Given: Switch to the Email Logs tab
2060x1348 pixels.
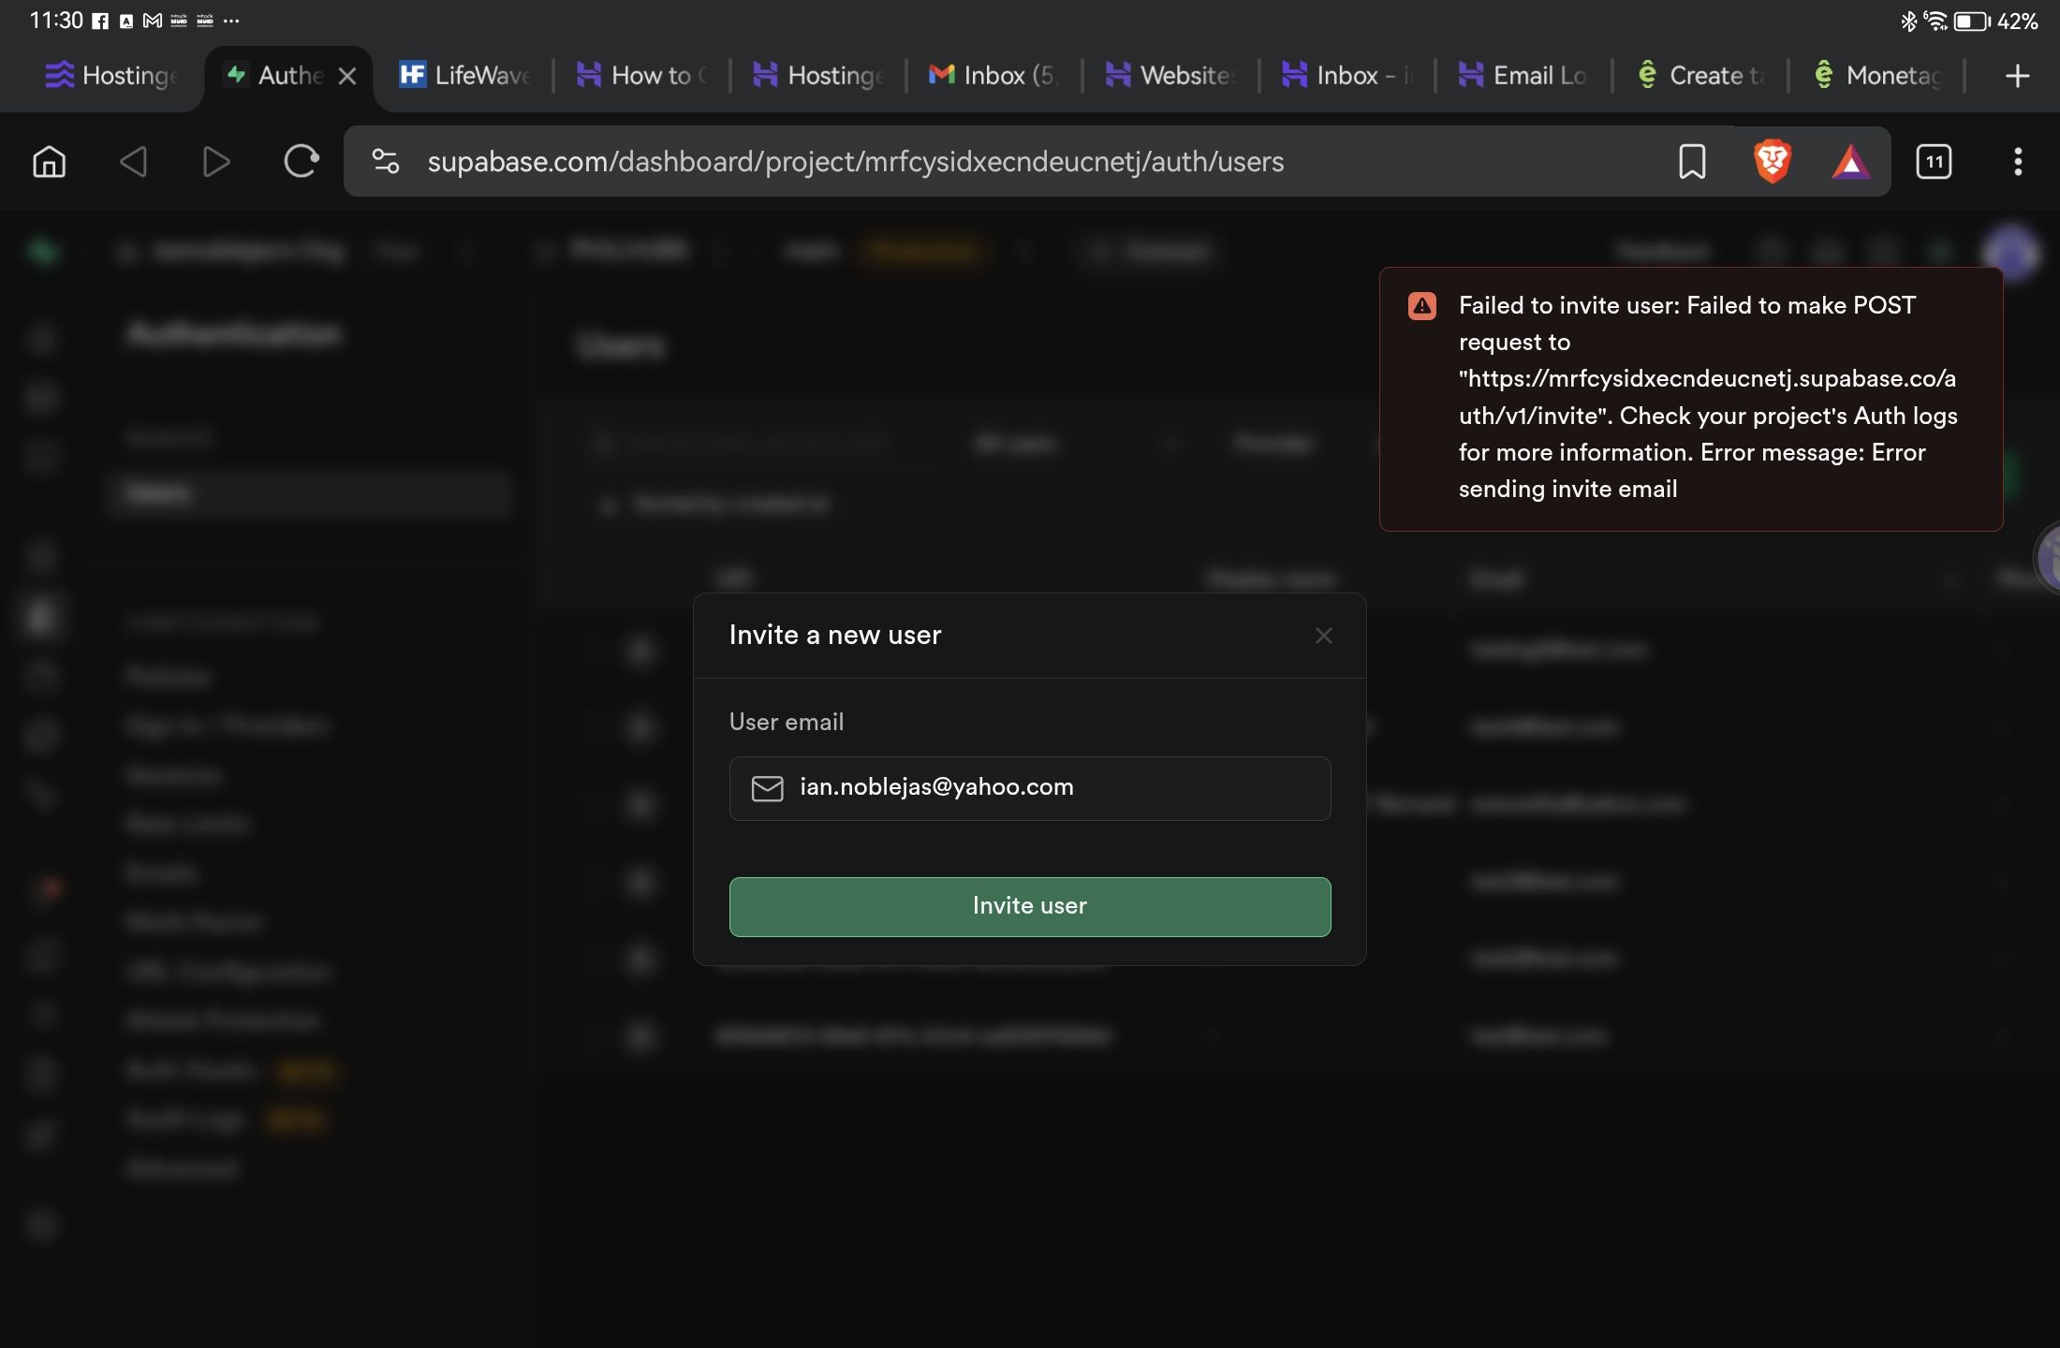Looking at the screenshot, I should tap(1523, 76).
